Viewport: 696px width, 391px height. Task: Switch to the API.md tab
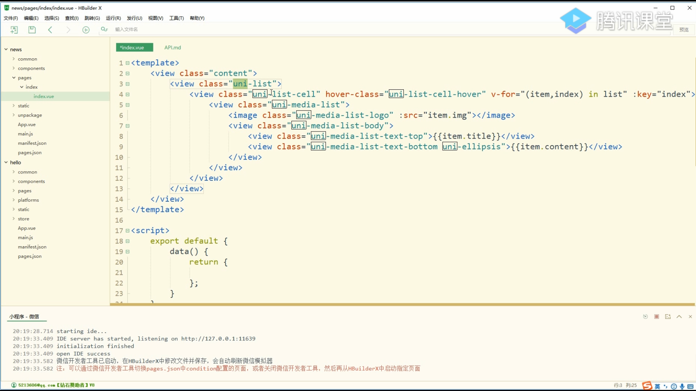[x=173, y=47]
